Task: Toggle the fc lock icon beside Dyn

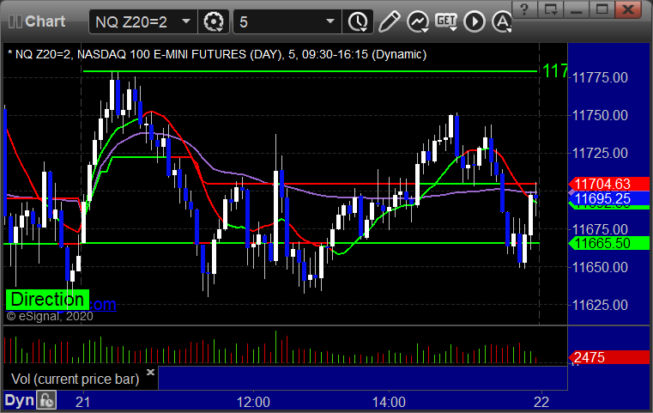Action: coord(46,400)
